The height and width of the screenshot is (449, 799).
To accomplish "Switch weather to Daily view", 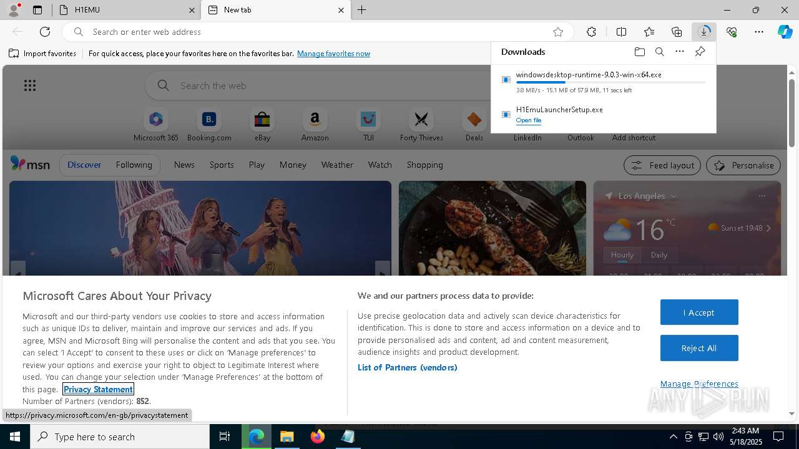I will pyautogui.click(x=659, y=254).
